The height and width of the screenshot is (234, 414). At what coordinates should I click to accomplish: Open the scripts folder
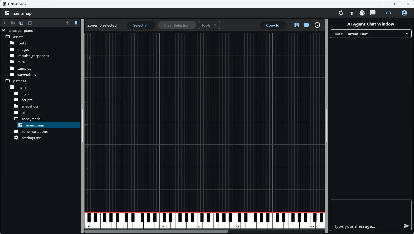tap(27, 100)
